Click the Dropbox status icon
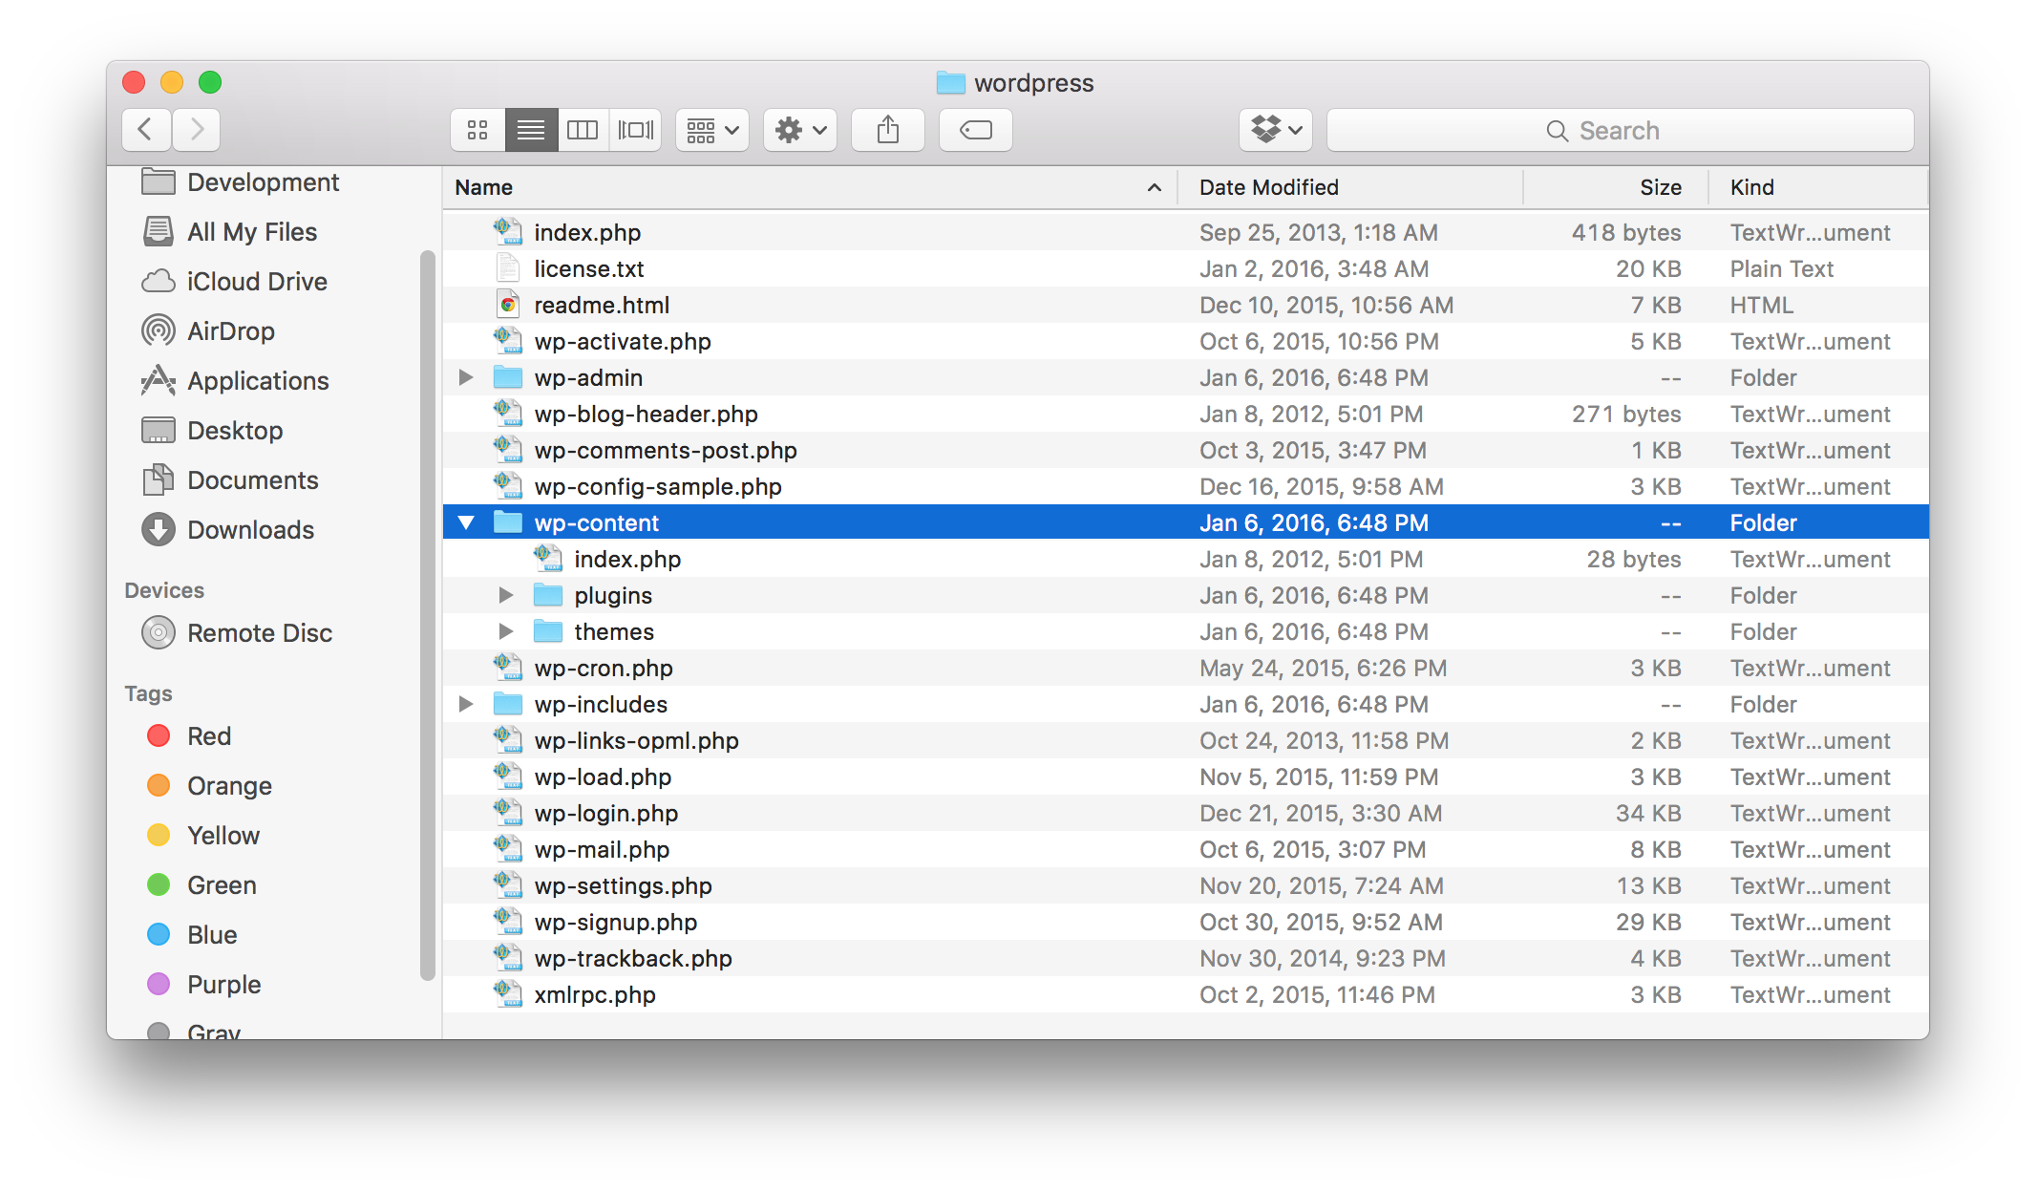This screenshot has height=1192, width=2036. 1274,128
